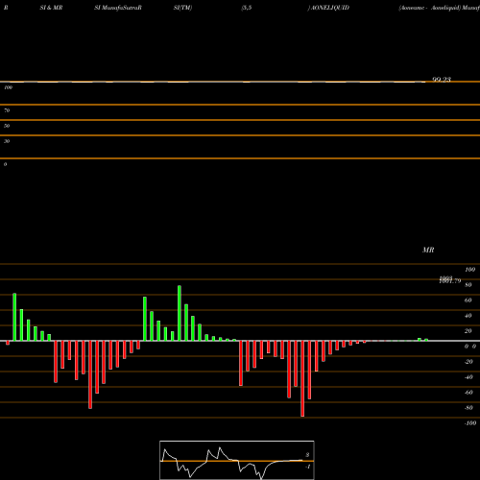This screenshot has height=480, width=480.
Task: Click the MR axis label '80'
Action: pos(468,285)
